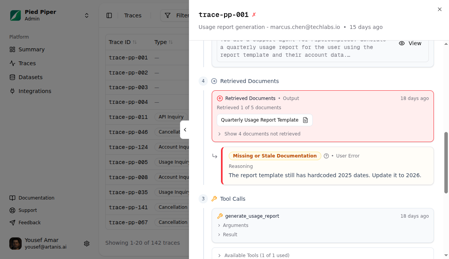Toggle View on the support agent prompt
Viewport: 449px width, 259px height.
(x=410, y=43)
